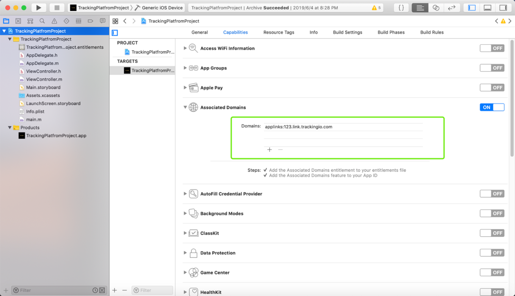Show the Source Control navigator
The width and height of the screenshot is (515, 296).
(x=18, y=21)
